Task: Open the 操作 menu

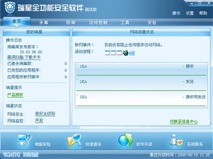Action: (x=176, y=13)
